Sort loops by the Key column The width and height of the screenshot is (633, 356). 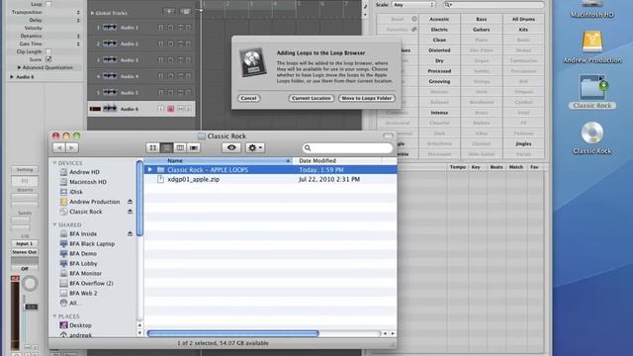pyautogui.click(x=476, y=167)
